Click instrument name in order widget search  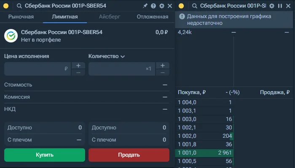click(x=65, y=6)
